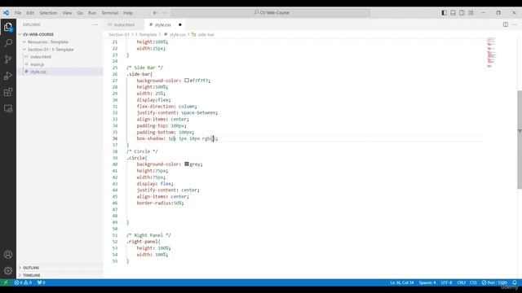Open View menu
Image resolution: width=522 pixels, height=293 pixels.
(67, 13)
